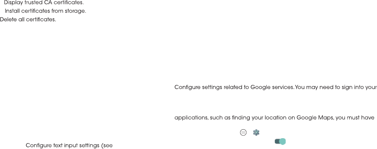Viewport: 377px width, 149px height.
Task: Click Delete all certificates
Action: (x=28, y=20)
